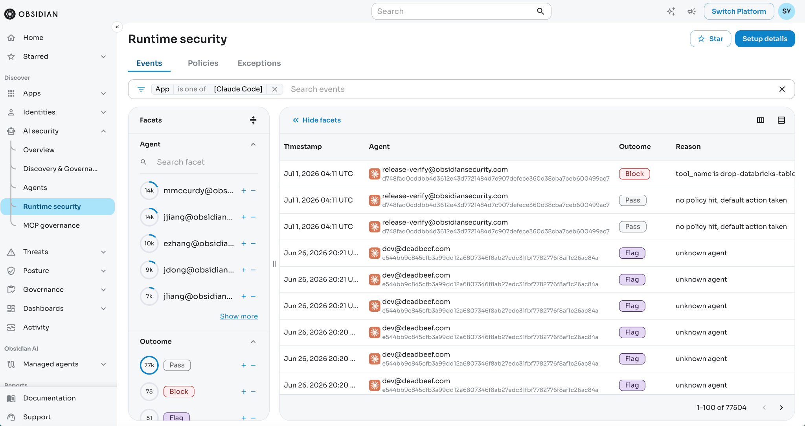Click the Search events input

(x=531, y=89)
